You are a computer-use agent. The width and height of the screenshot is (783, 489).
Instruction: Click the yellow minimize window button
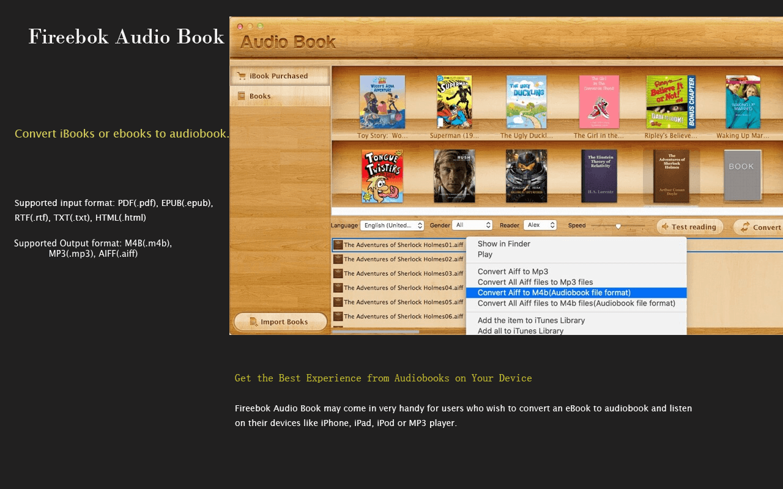250,26
